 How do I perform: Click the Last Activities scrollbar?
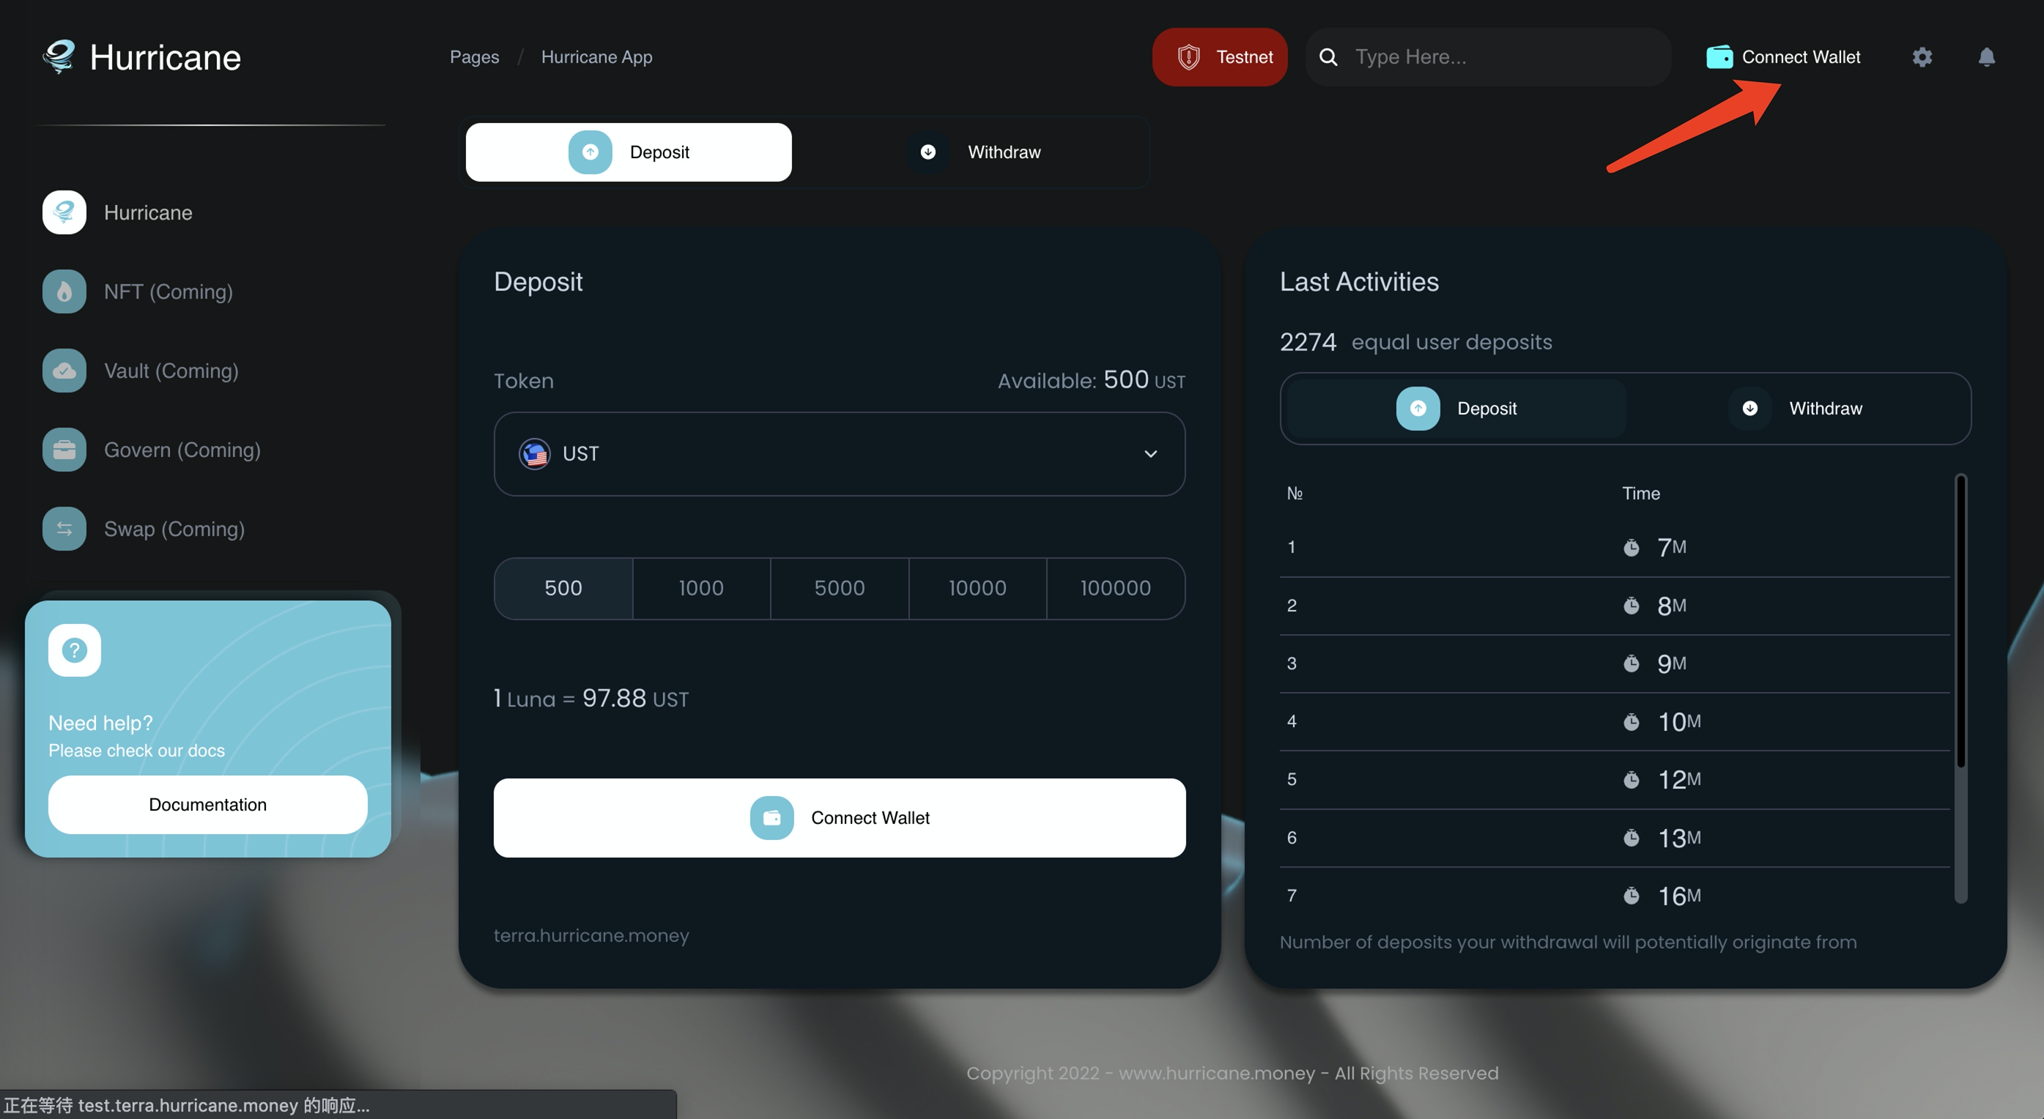pyautogui.click(x=1960, y=620)
